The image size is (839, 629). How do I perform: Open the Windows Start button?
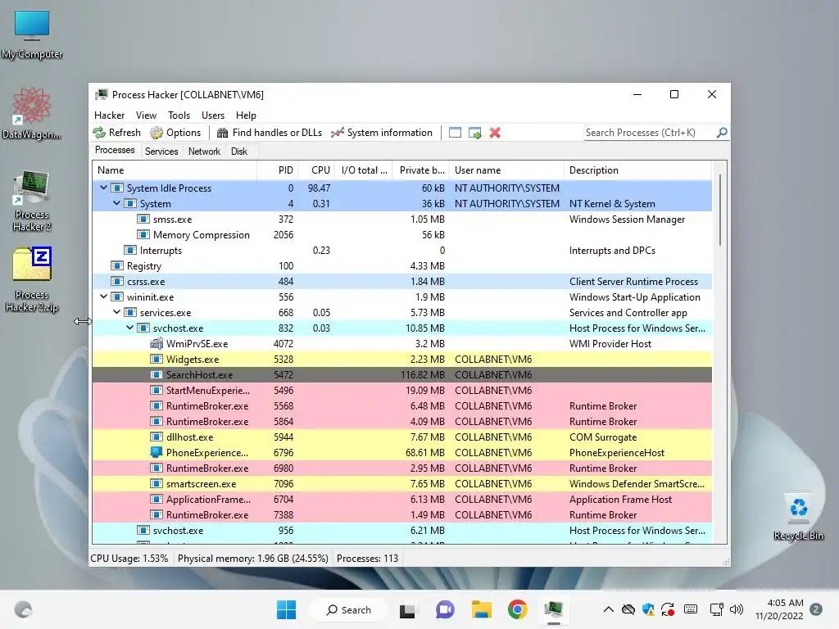click(x=286, y=609)
